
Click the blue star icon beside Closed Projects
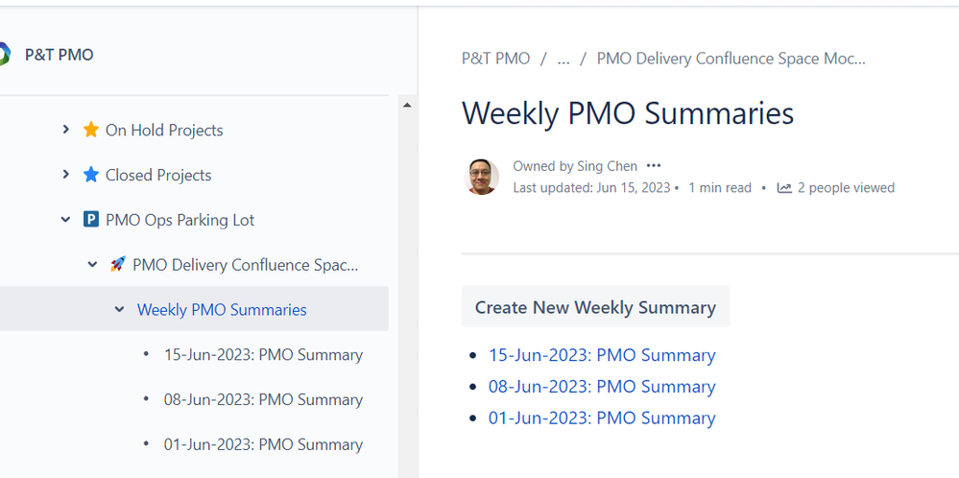coord(90,175)
